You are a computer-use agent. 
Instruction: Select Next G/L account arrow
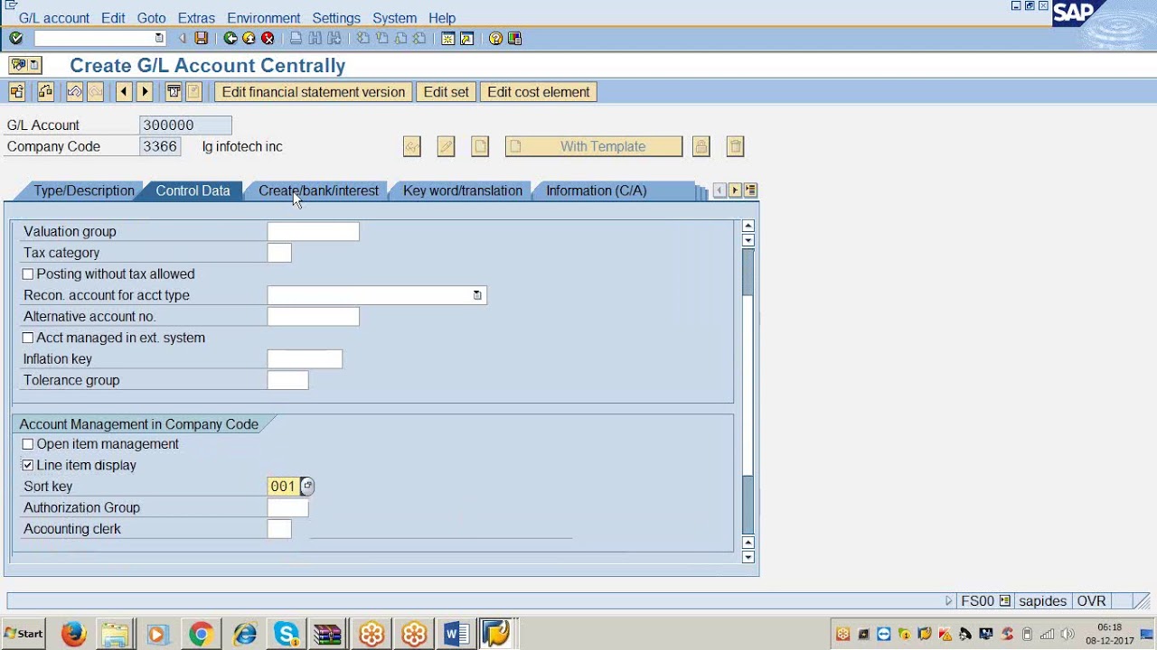[x=145, y=91]
